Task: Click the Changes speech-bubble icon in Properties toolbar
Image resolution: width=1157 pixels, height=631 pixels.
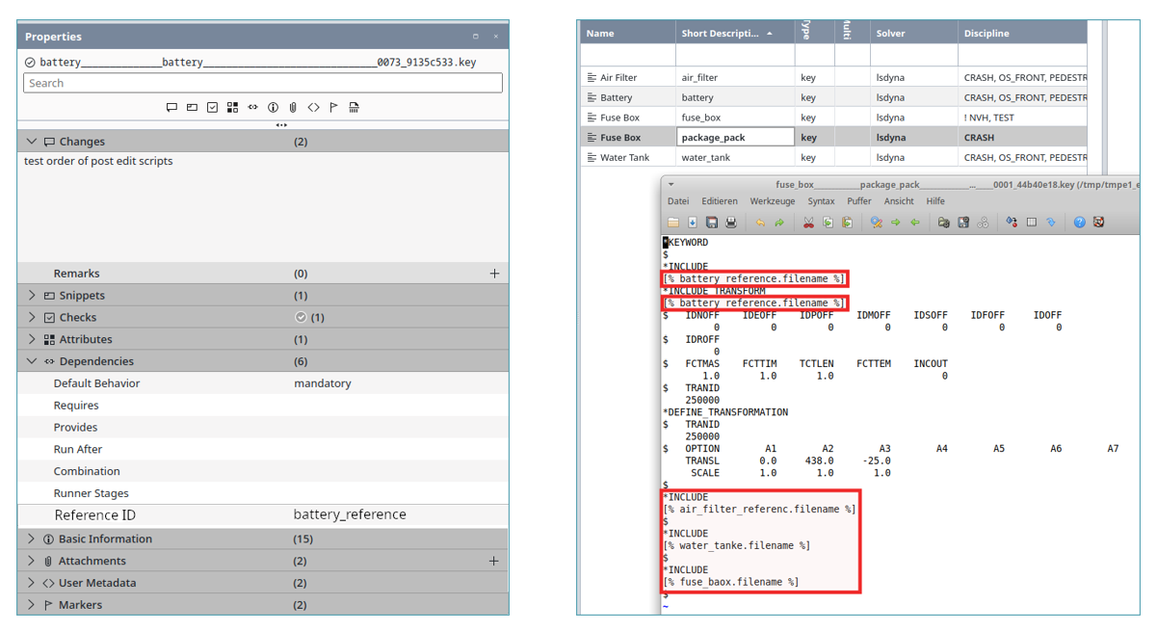Action: click(171, 108)
